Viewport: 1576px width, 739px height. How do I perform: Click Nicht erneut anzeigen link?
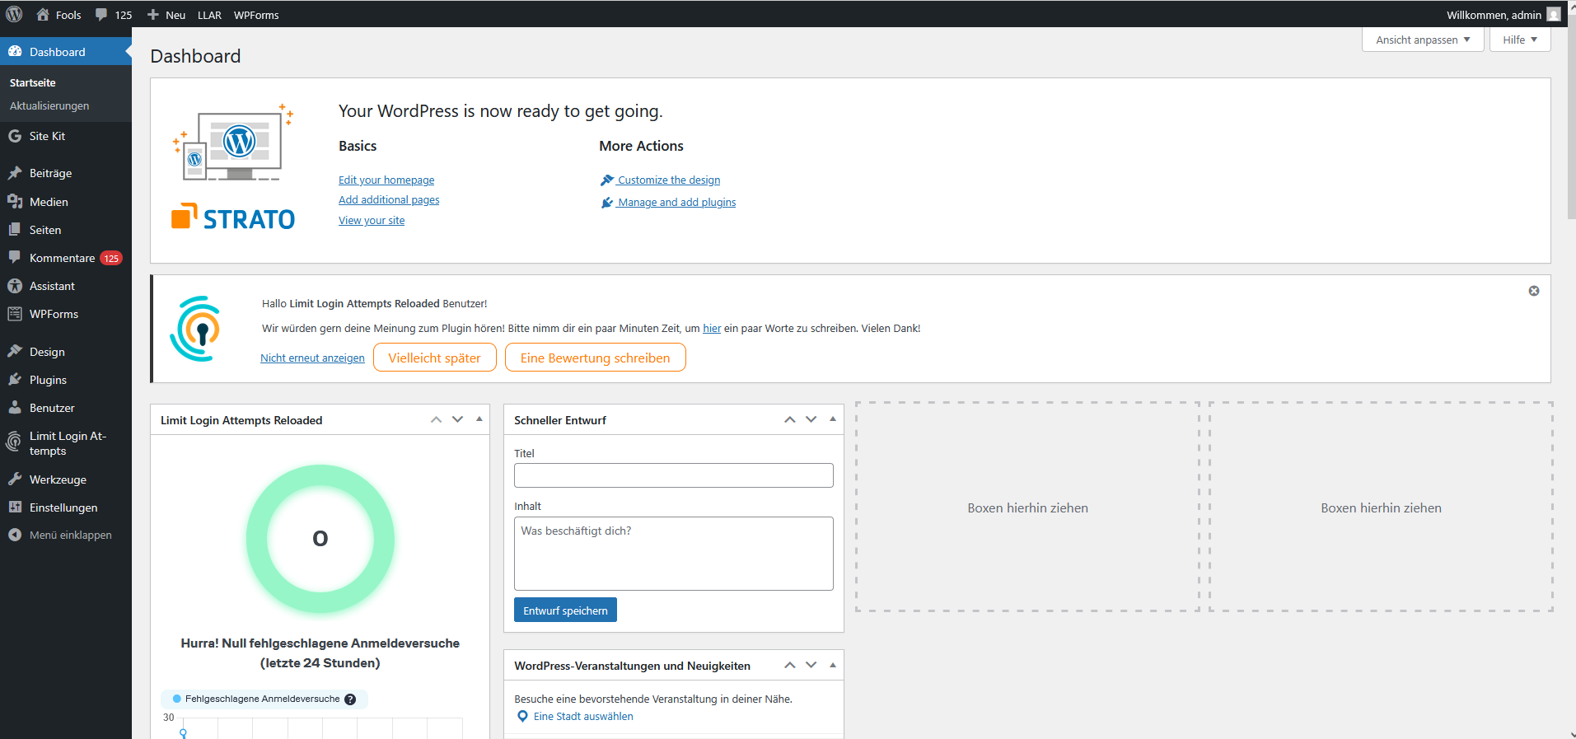coord(312,358)
